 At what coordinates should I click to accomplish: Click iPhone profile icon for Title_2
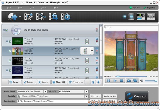pos(87,61)
